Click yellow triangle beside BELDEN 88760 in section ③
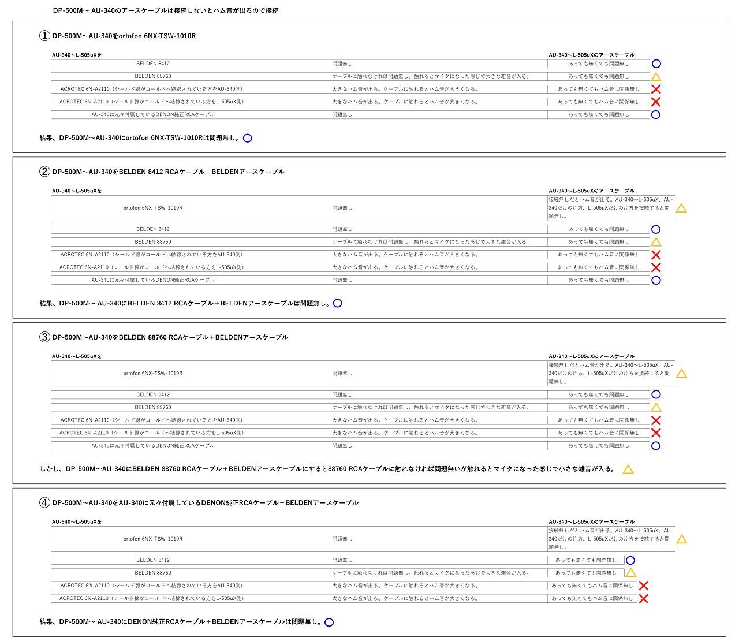The image size is (739, 641). pos(656,408)
